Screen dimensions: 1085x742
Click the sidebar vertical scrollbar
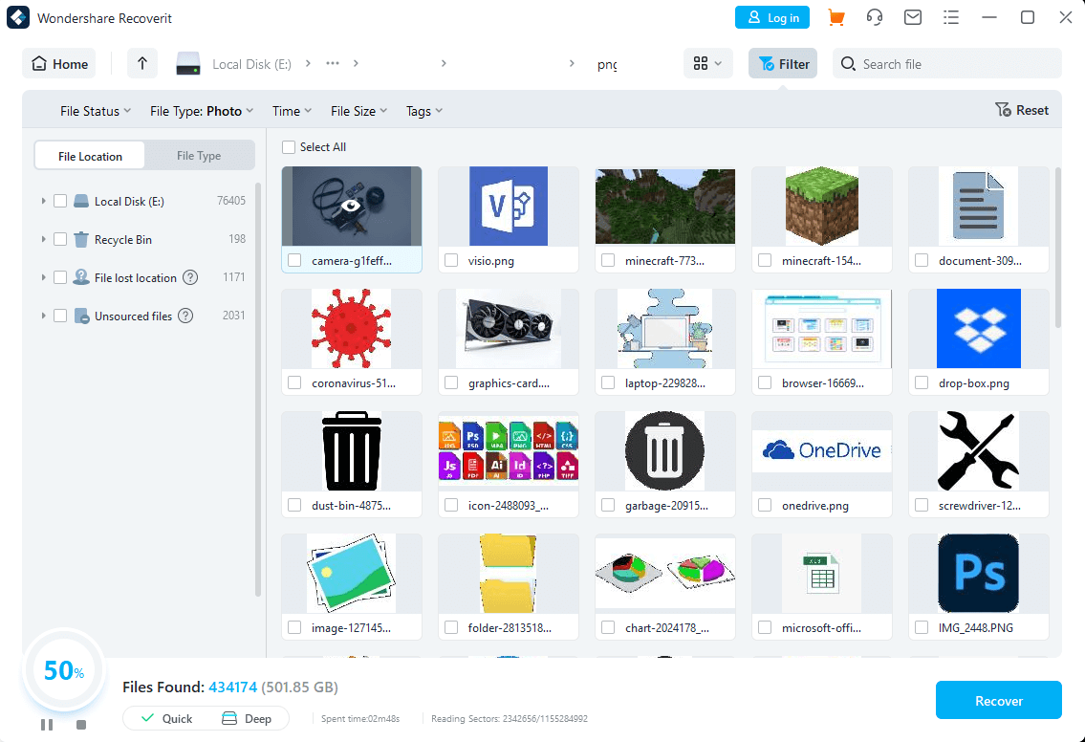point(258,390)
